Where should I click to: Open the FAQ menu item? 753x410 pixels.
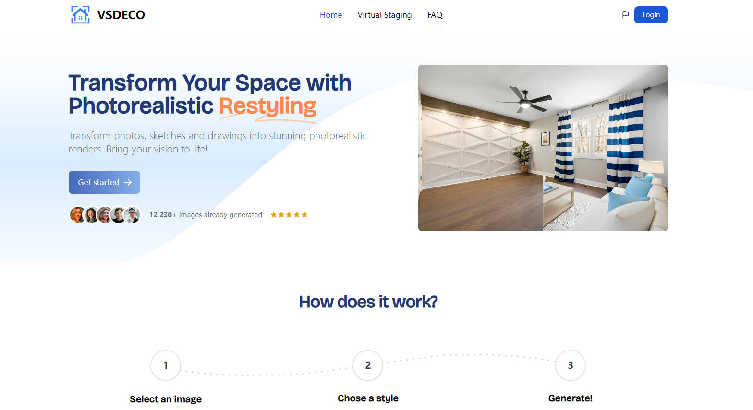(x=435, y=15)
